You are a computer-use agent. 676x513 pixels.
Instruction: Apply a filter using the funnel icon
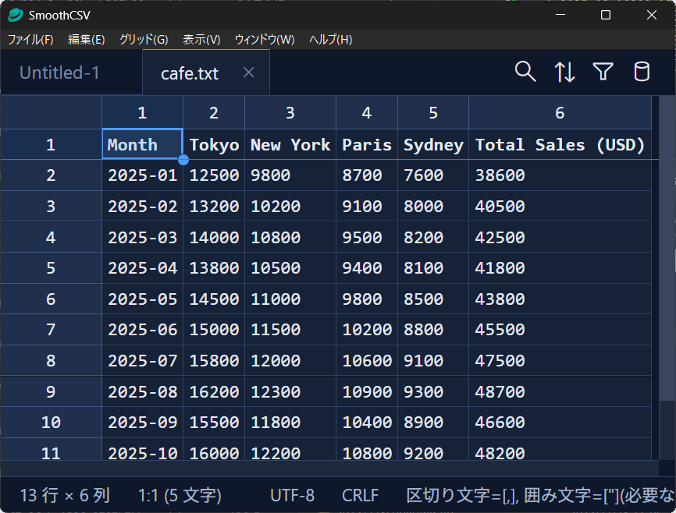[603, 71]
